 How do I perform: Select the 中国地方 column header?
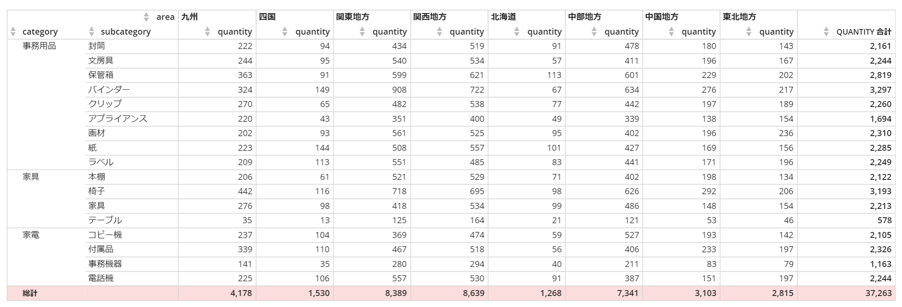(x=662, y=17)
